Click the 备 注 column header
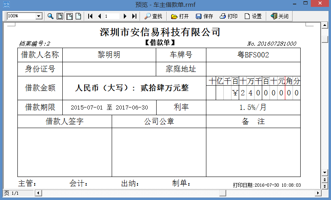331x200 pixels. pos(253,121)
